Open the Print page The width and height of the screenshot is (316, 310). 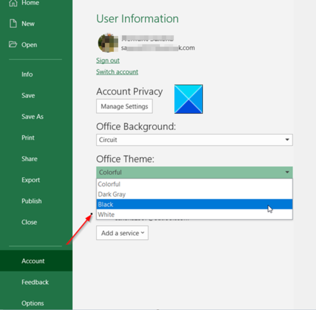click(28, 138)
